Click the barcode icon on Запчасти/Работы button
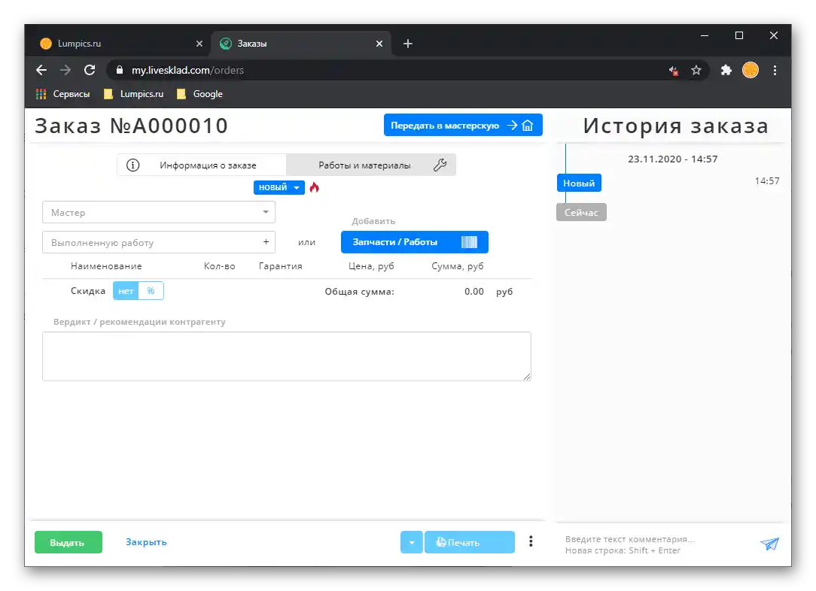Image resolution: width=816 pixels, height=591 pixels. click(x=469, y=241)
